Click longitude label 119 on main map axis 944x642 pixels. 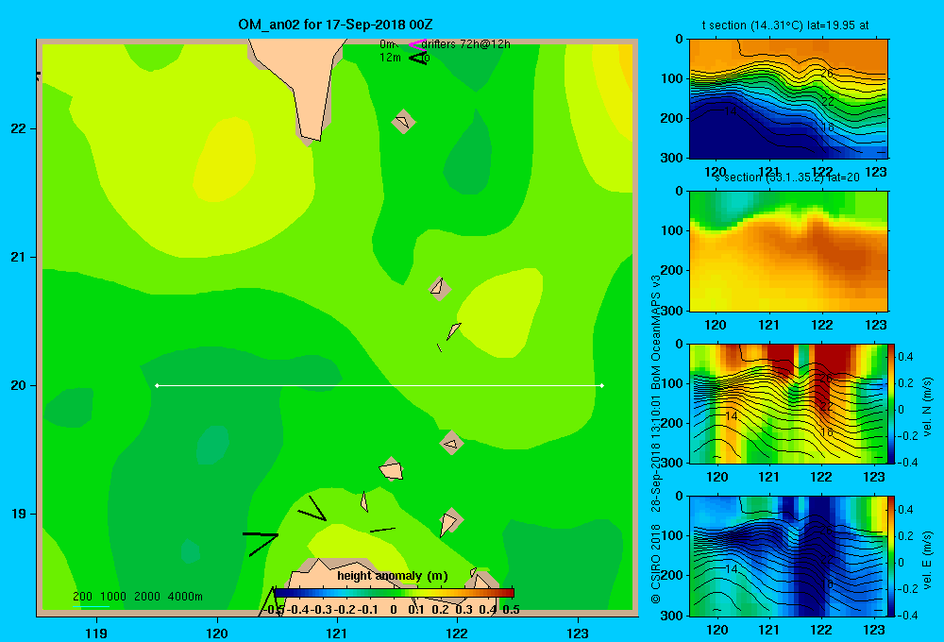pyautogui.click(x=96, y=633)
